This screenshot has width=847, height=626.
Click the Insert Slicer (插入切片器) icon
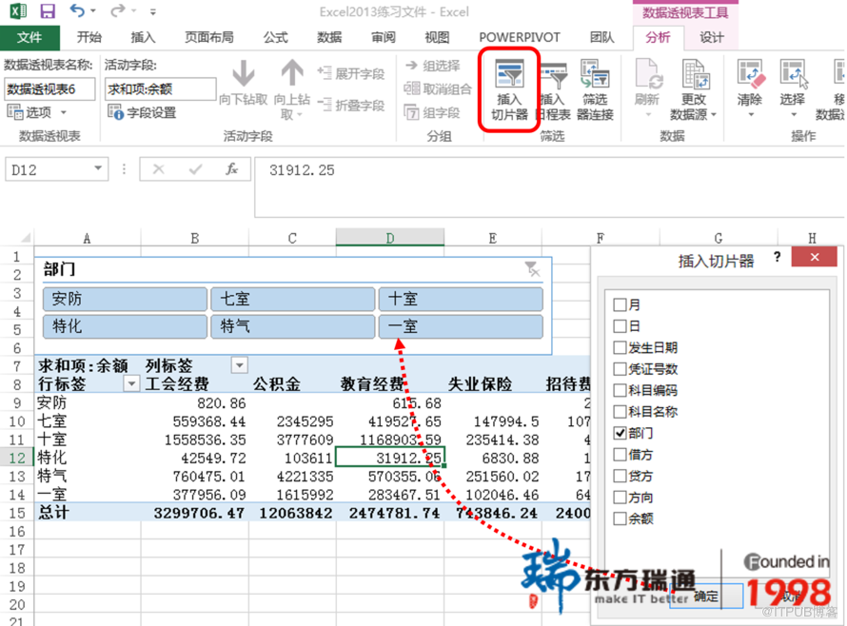509,89
